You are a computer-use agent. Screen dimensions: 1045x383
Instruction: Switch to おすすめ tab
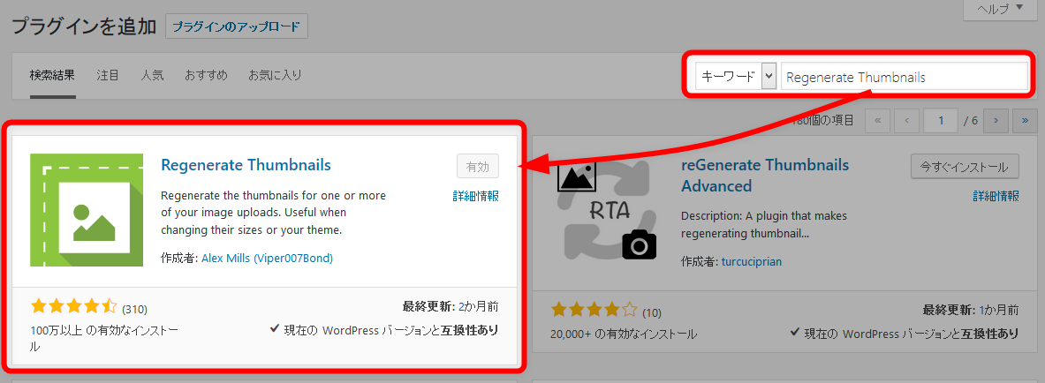(207, 75)
